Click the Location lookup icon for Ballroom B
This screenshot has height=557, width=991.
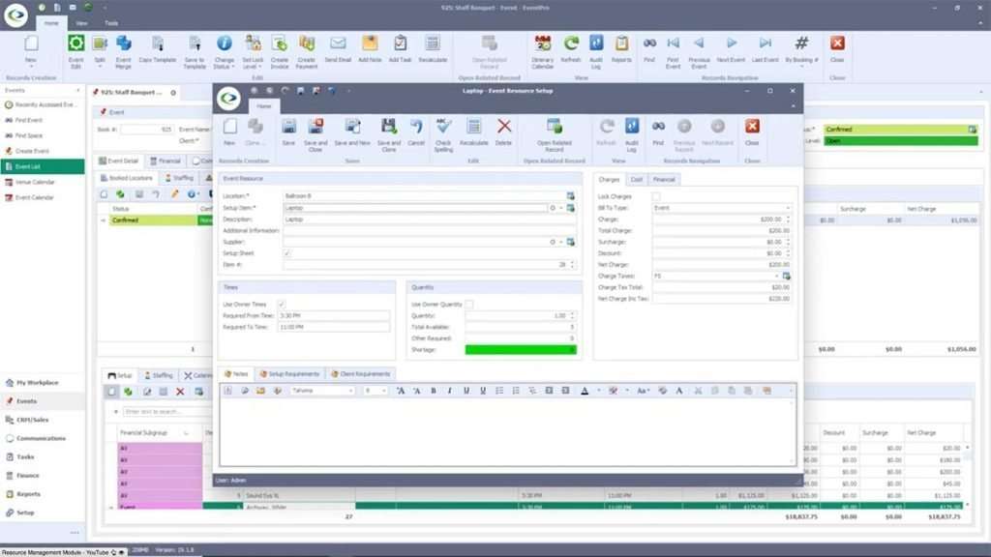[x=571, y=196]
